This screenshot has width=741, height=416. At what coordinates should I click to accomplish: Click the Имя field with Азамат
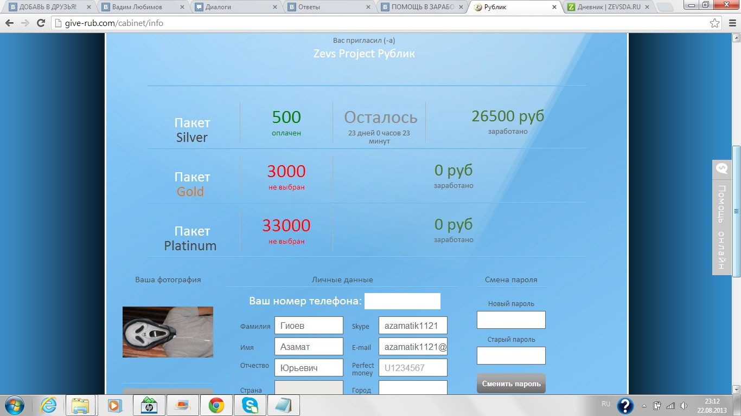[x=309, y=347]
